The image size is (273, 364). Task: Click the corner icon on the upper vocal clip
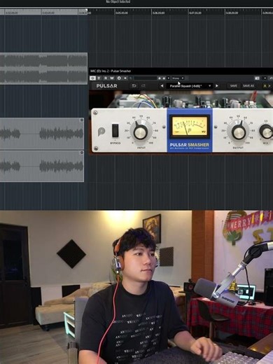pos(81,120)
